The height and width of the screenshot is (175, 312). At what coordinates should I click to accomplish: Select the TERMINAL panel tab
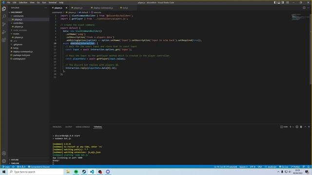pyautogui.click(x=97, y=127)
